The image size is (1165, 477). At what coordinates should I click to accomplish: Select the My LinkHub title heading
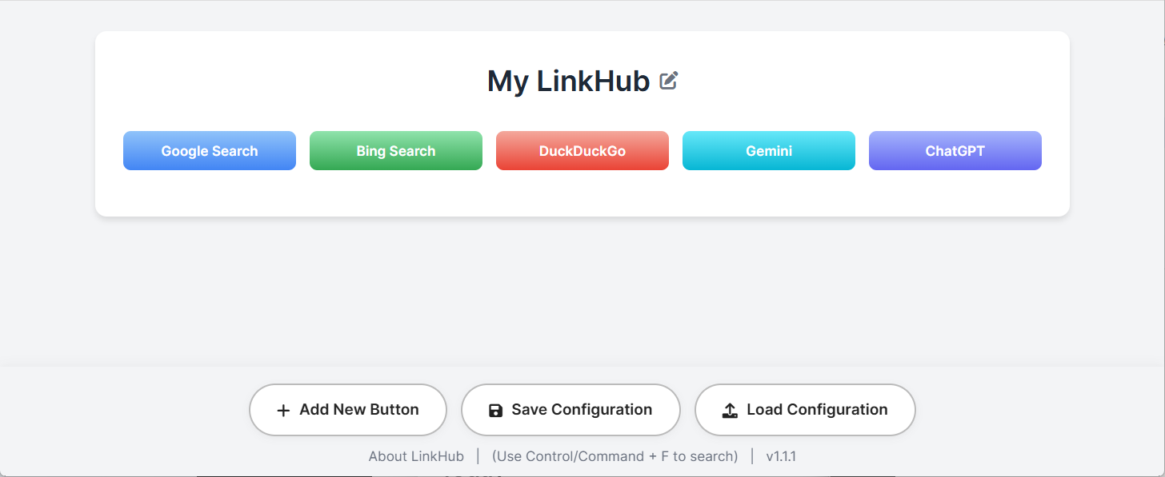tap(568, 81)
